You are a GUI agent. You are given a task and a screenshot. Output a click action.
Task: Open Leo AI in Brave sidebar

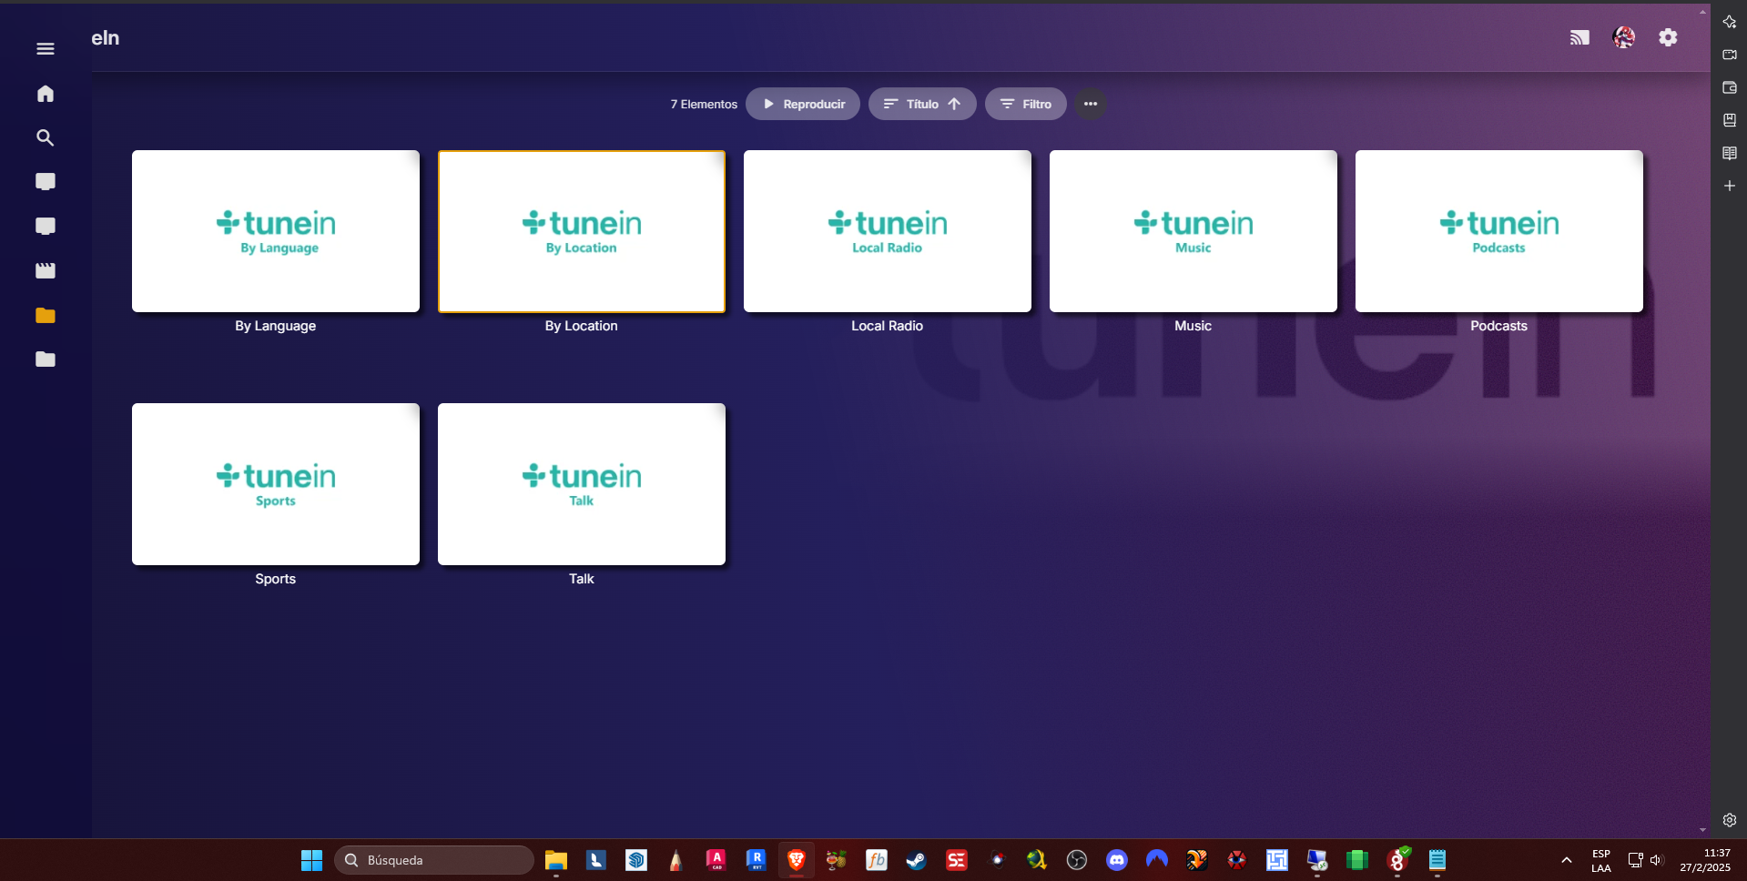point(1730,22)
